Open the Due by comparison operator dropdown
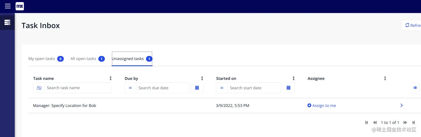421x137 pixels. [x=130, y=88]
